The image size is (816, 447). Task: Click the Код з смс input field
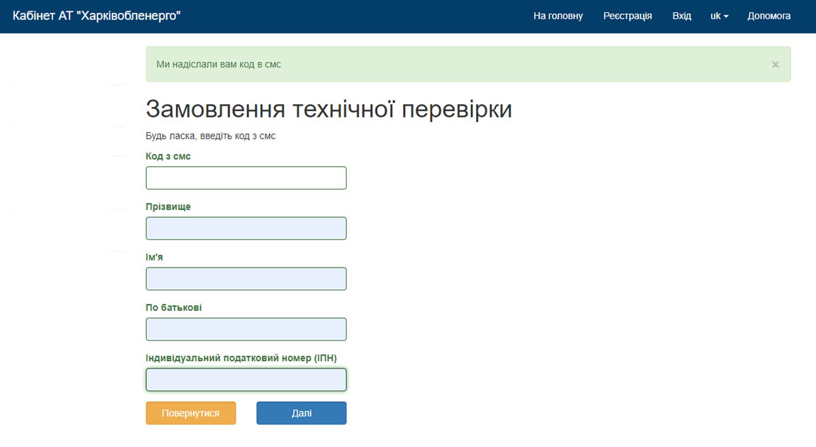pos(246,177)
